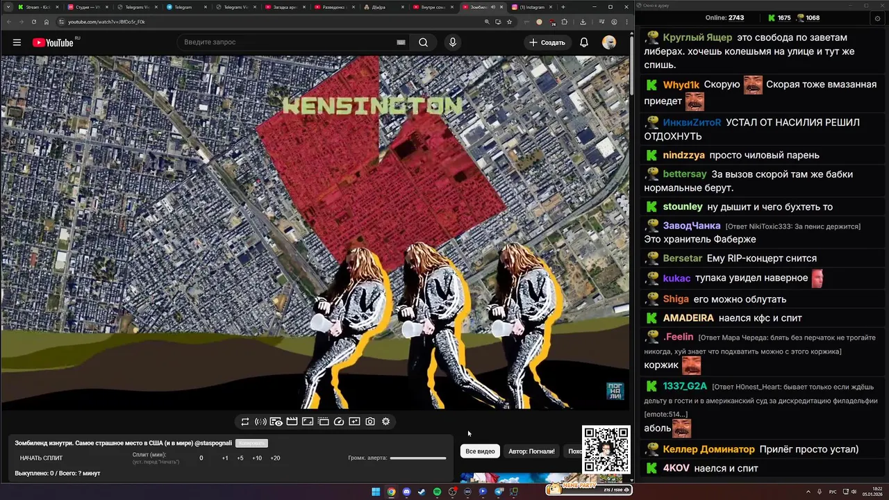Image resolution: width=889 pixels, height=500 pixels.
Task: Click the Создать button
Action: tap(547, 42)
